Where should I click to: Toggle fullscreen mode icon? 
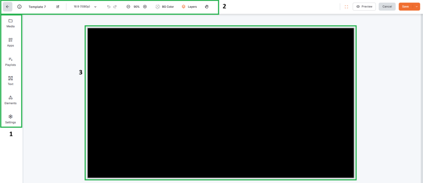tap(346, 7)
